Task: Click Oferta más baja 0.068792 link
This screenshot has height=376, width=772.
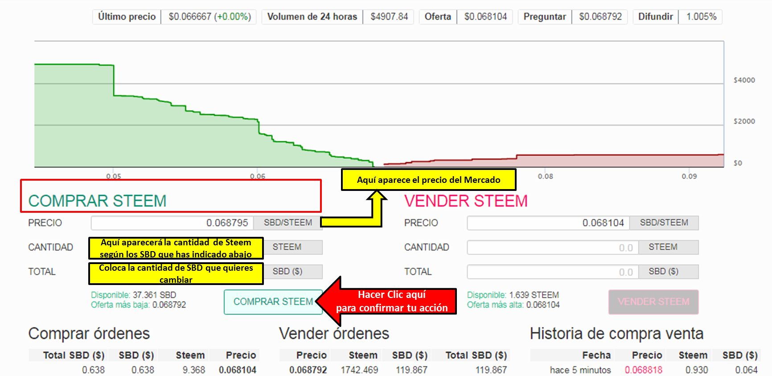Action: 138,305
